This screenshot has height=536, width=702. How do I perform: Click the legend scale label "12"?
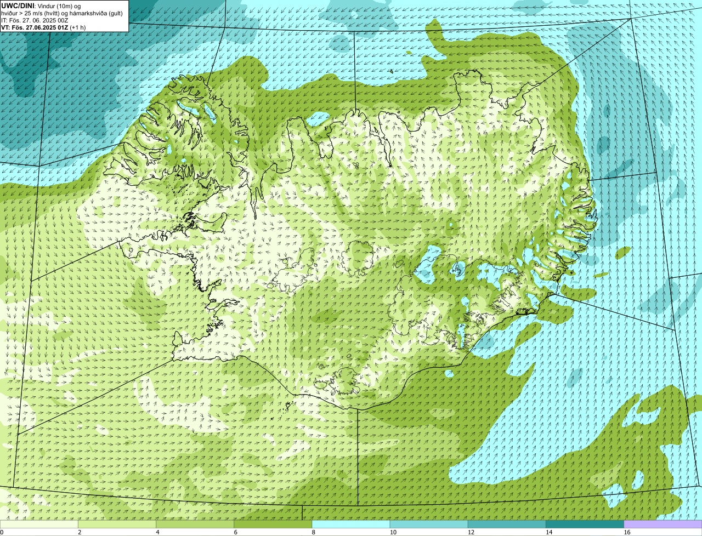point(471,532)
